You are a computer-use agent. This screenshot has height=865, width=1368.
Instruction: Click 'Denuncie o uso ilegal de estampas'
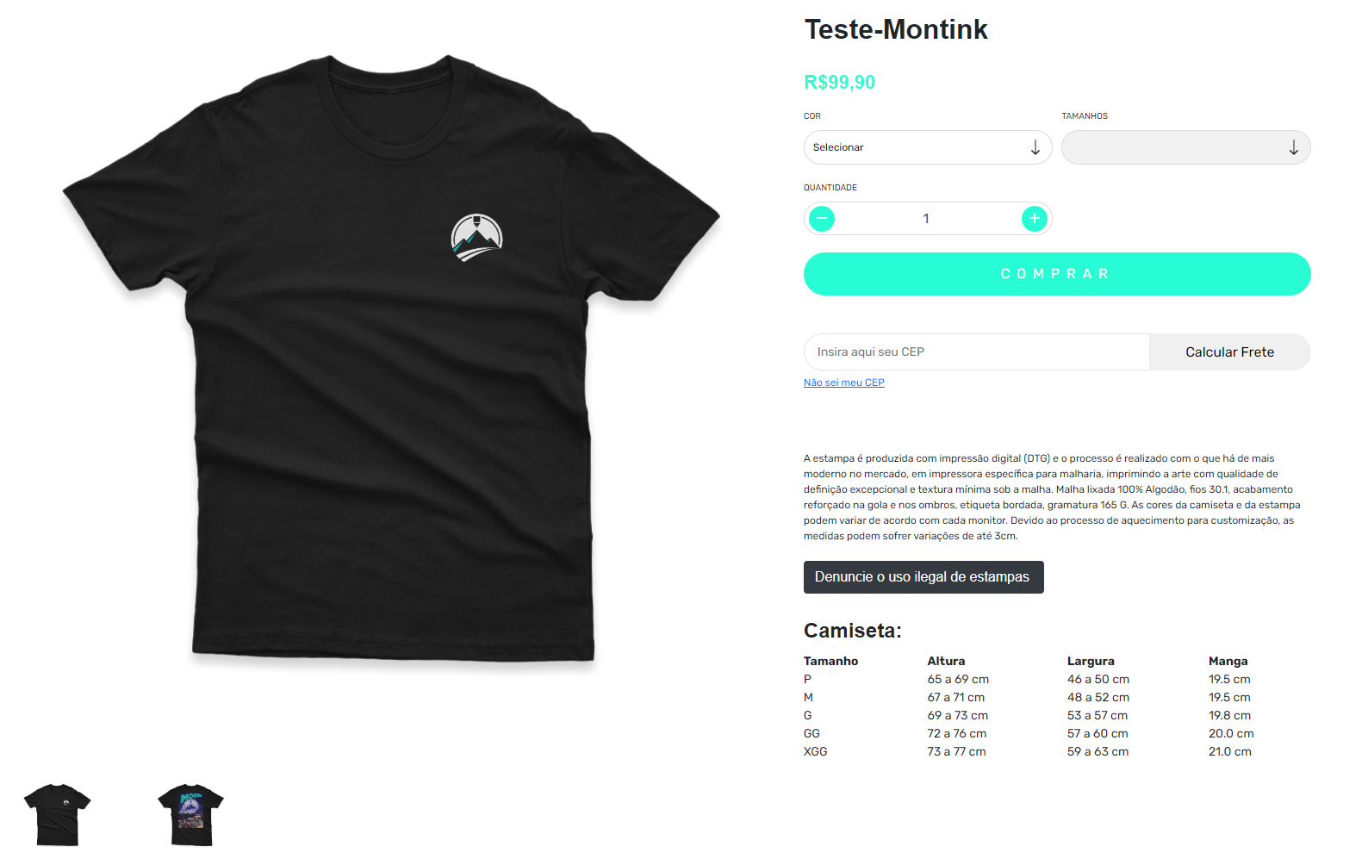point(923,577)
